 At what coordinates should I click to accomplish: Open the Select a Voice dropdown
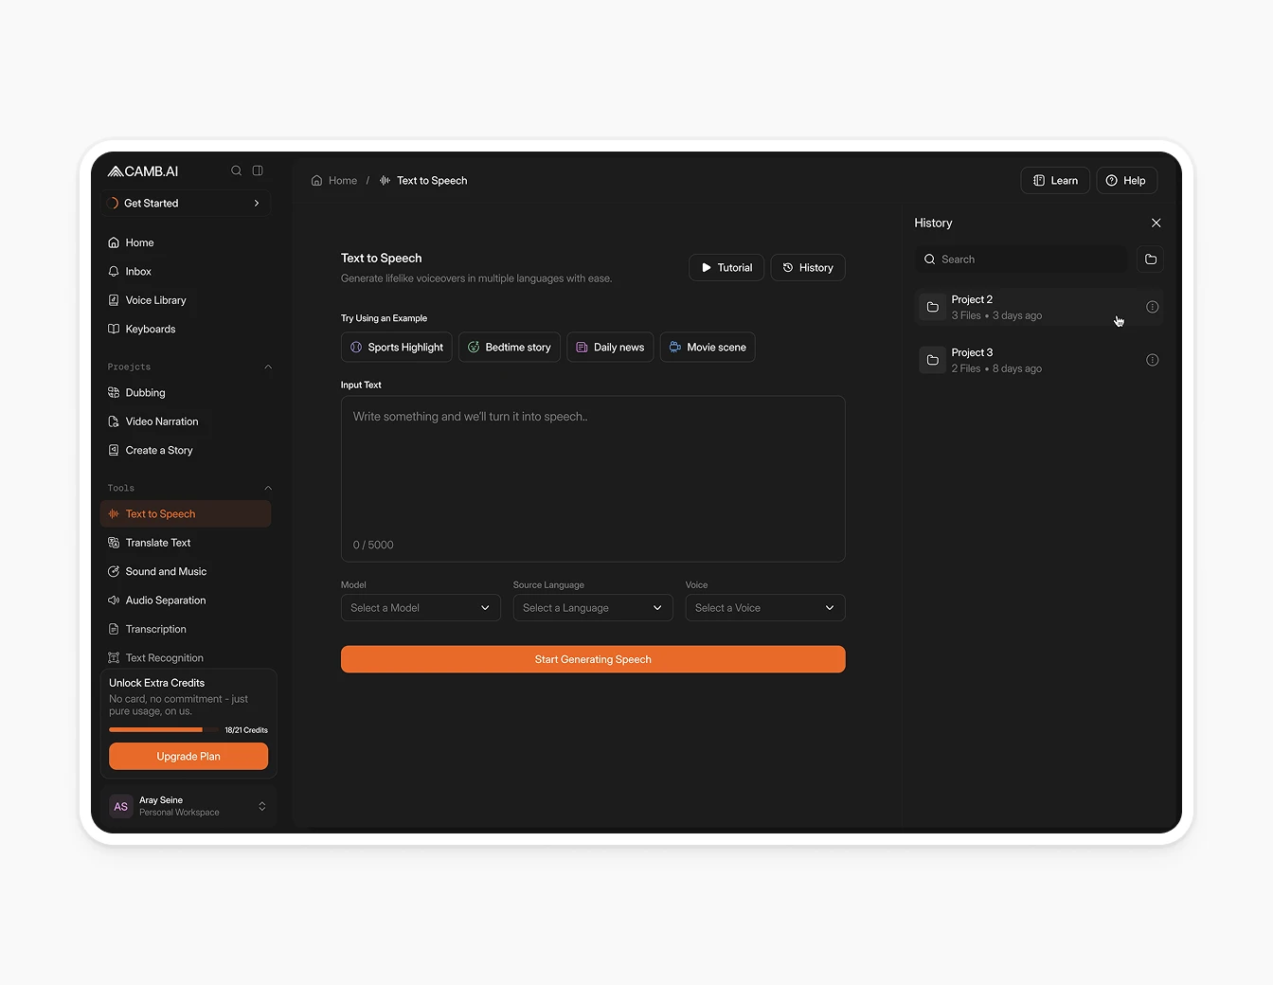[x=764, y=607]
